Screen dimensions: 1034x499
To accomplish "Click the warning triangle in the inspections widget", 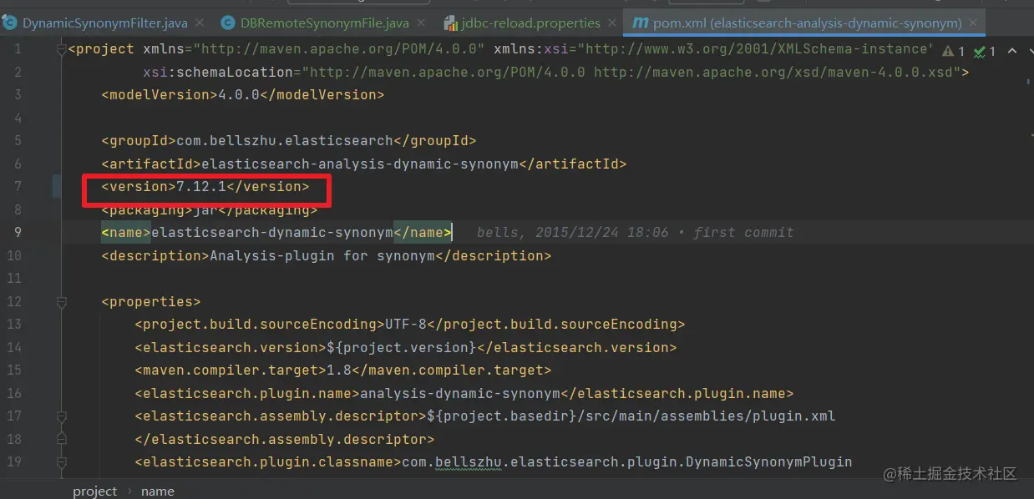I will [948, 50].
